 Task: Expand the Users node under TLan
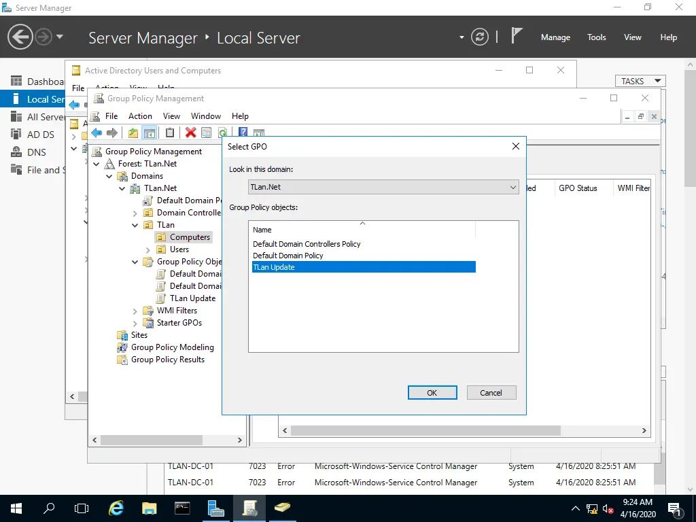(147, 250)
